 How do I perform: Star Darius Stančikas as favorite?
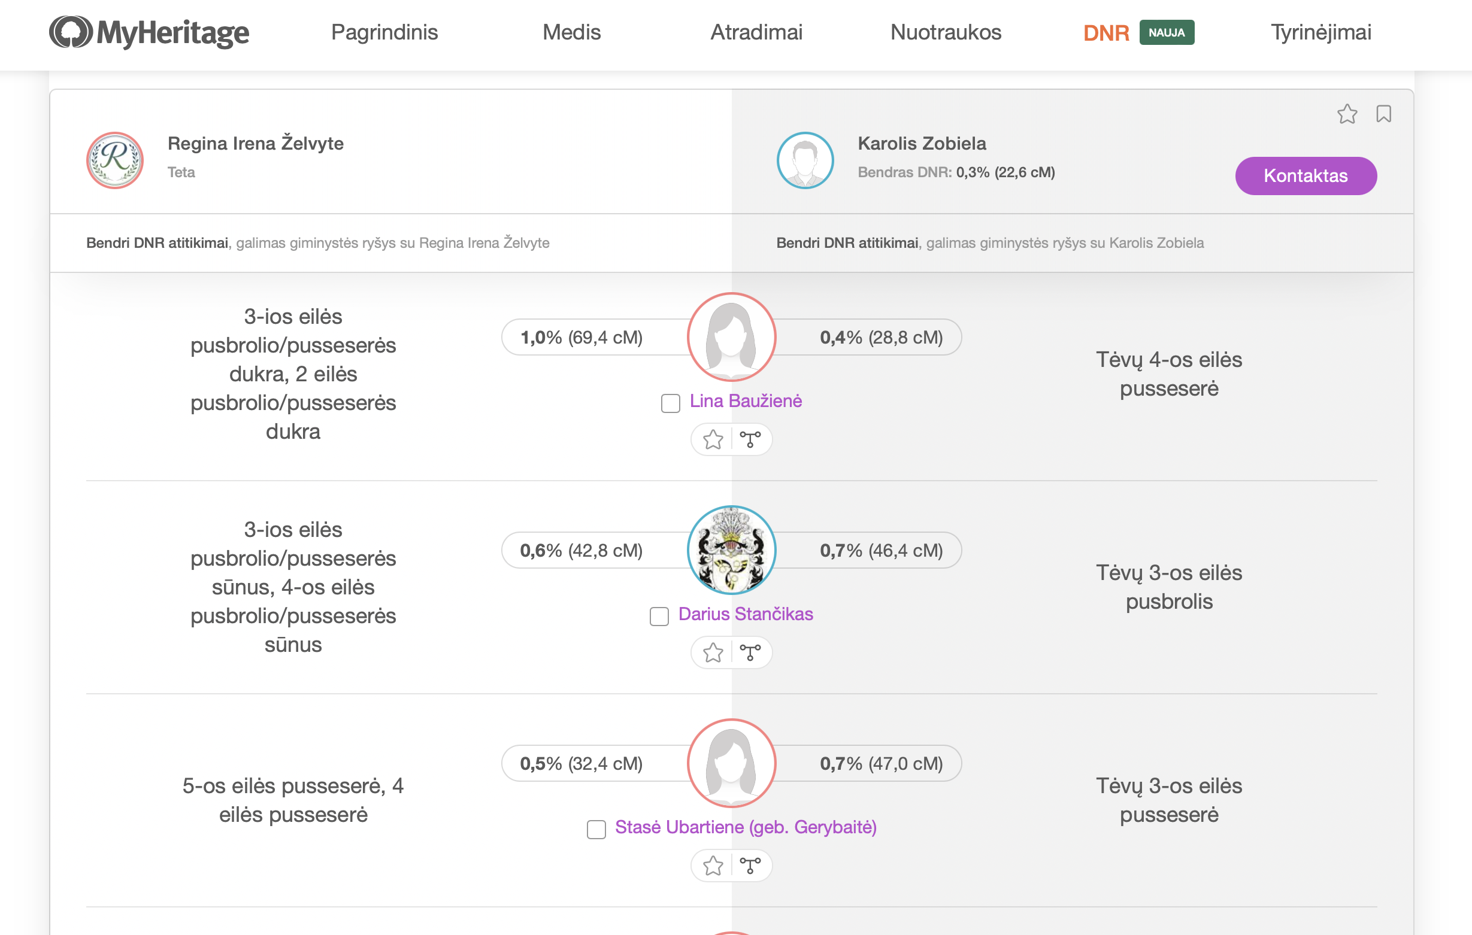coord(713,652)
